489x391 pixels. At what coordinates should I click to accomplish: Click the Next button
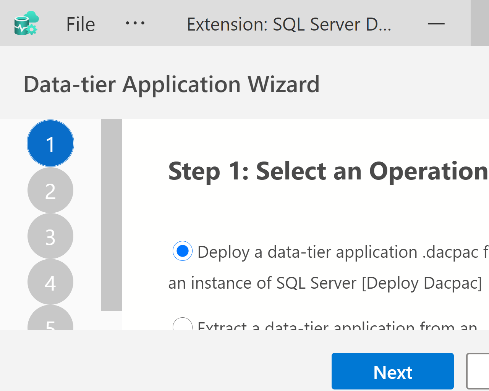[392, 371]
